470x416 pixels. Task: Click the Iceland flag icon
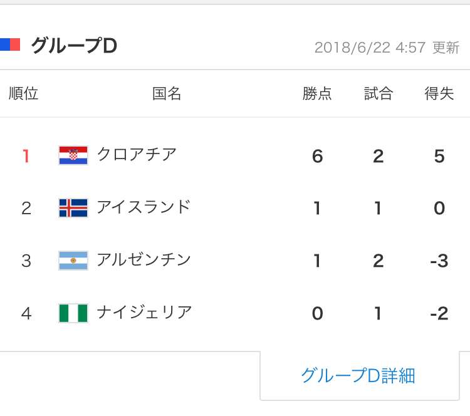pyautogui.click(x=73, y=208)
